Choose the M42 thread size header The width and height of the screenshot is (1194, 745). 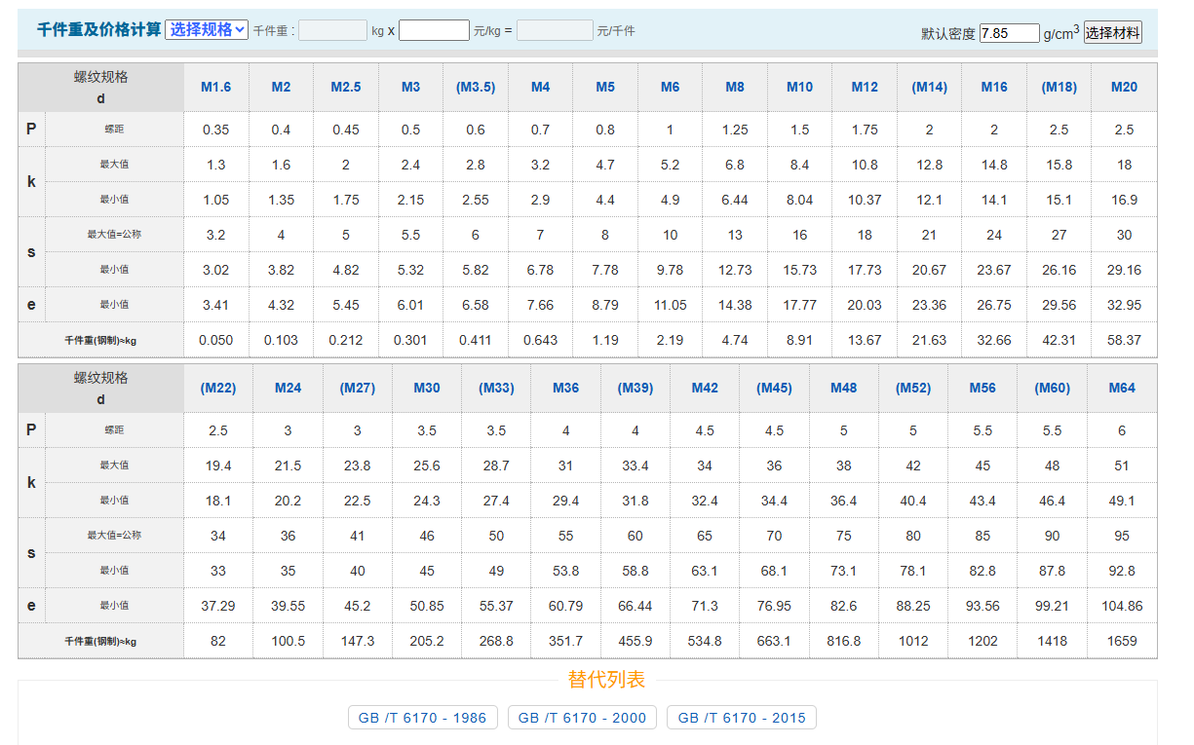[x=705, y=388]
